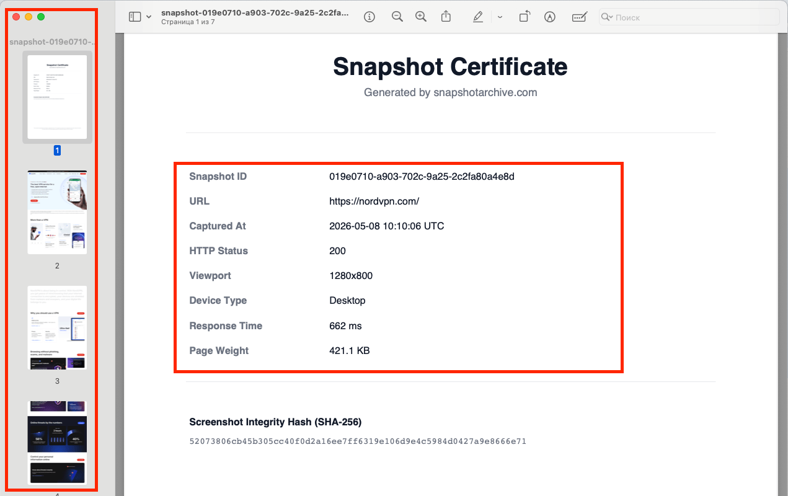Click the 'HTTP Status' label

coord(218,251)
